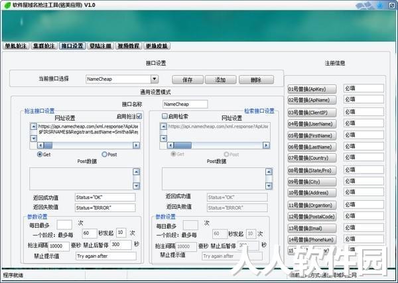Image resolution: width=398 pixels, height=283 pixels.
Task: Edit 抢注 禁止提示值 Try again after field
Action: tap(106, 256)
